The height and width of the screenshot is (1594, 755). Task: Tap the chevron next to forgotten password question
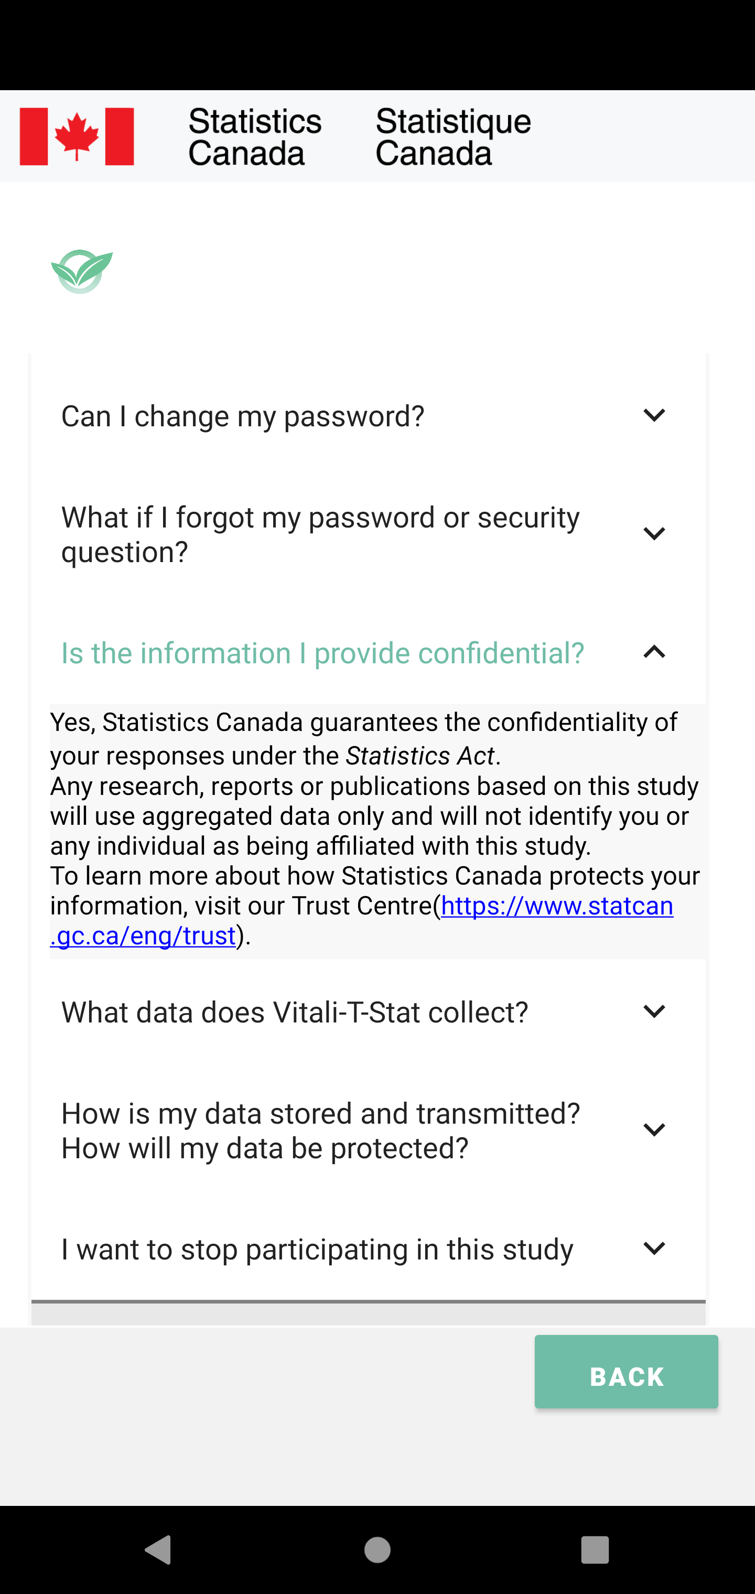click(x=655, y=533)
